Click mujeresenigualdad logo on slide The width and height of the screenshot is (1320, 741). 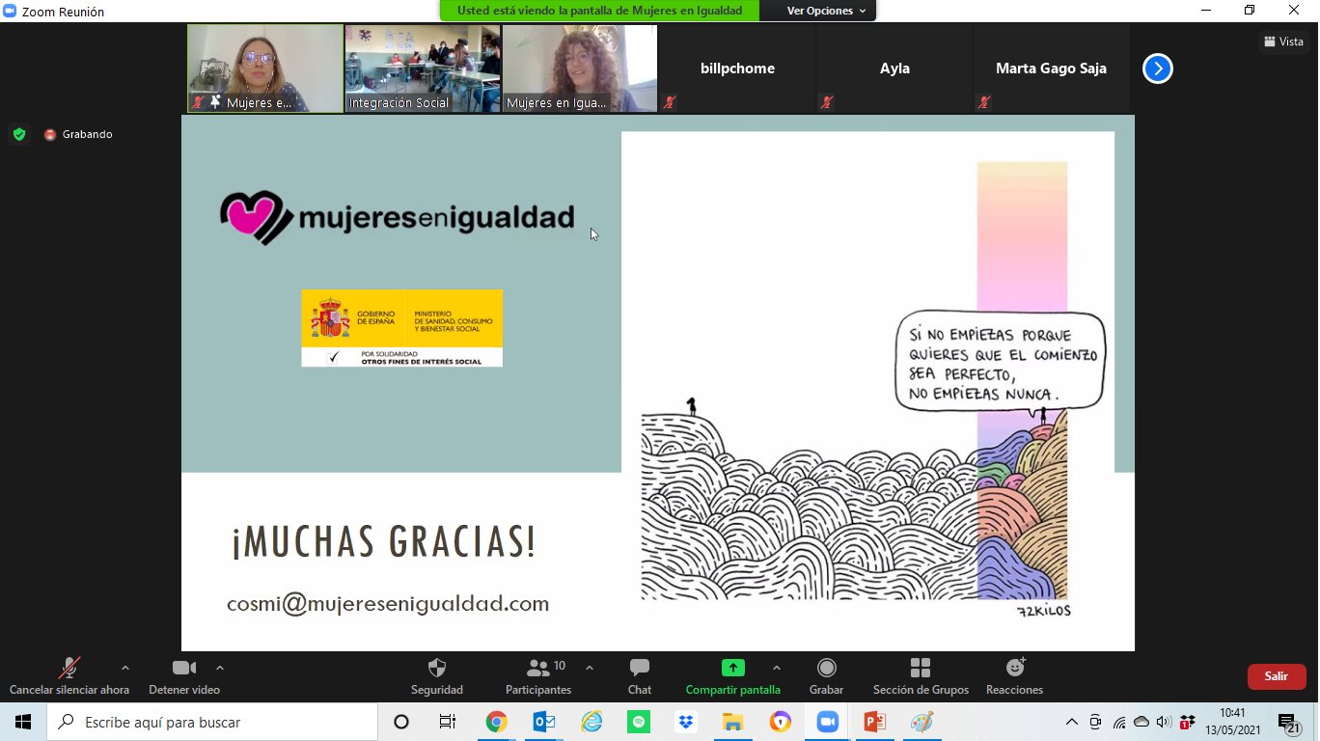pos(397,217)
